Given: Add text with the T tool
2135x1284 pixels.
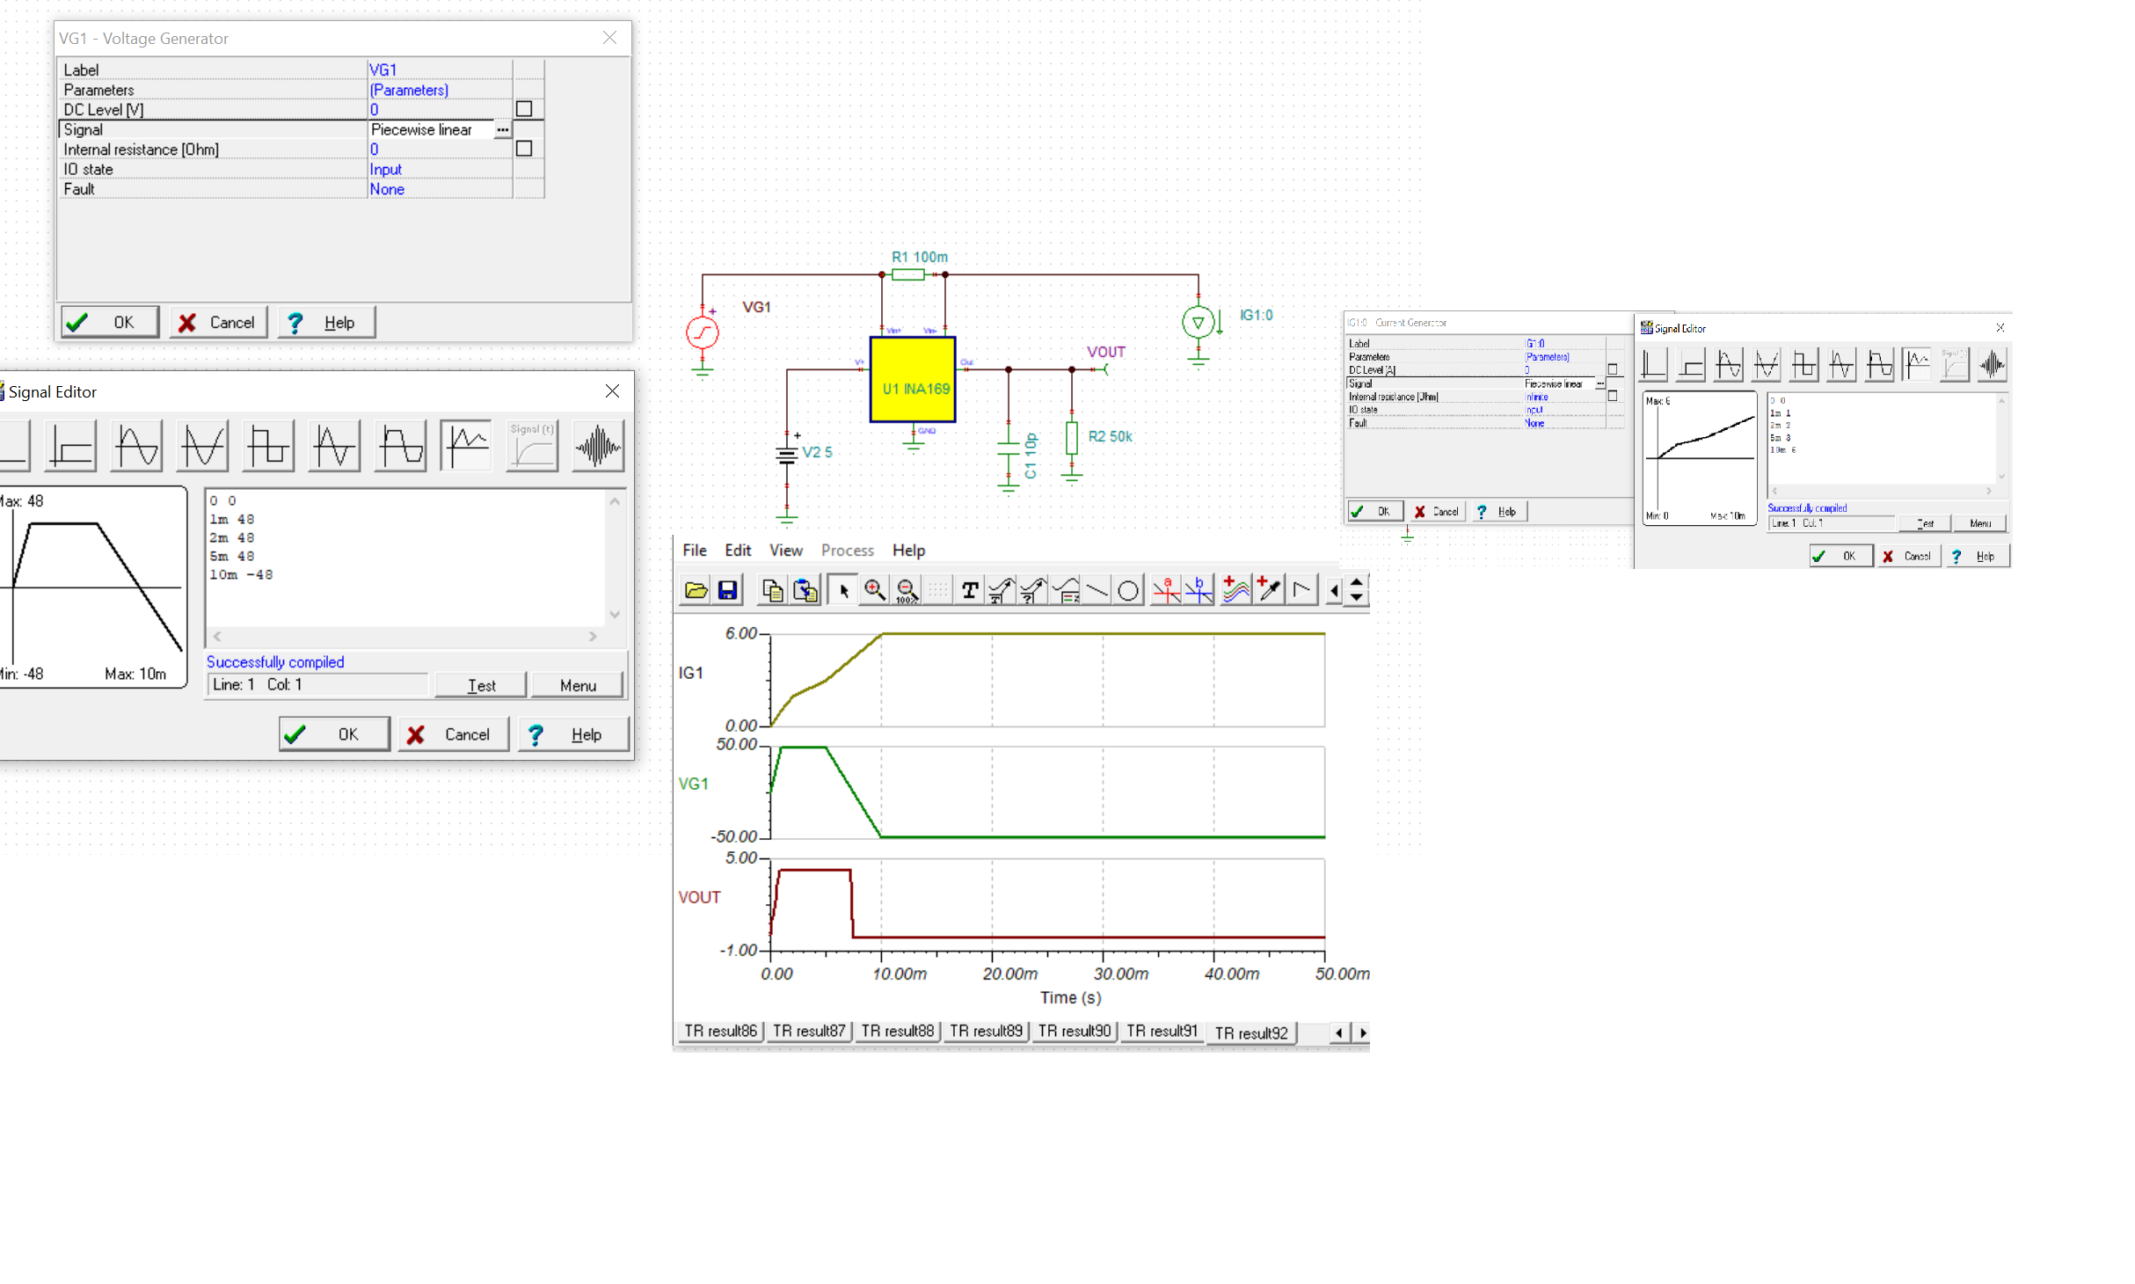Looking at the screenshot, I should click(970, 590).
